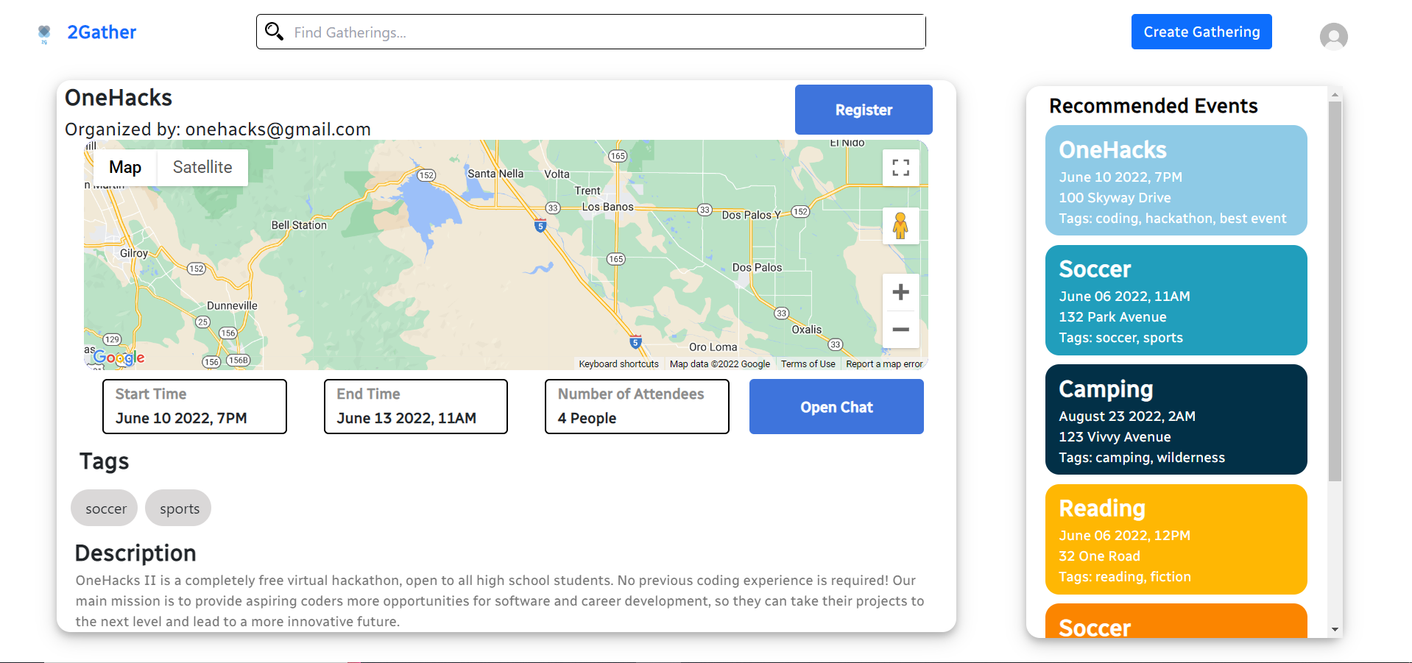Open Chat for this gathering
This screenshot has width=1412, height=663.
(x=836, y=407)
